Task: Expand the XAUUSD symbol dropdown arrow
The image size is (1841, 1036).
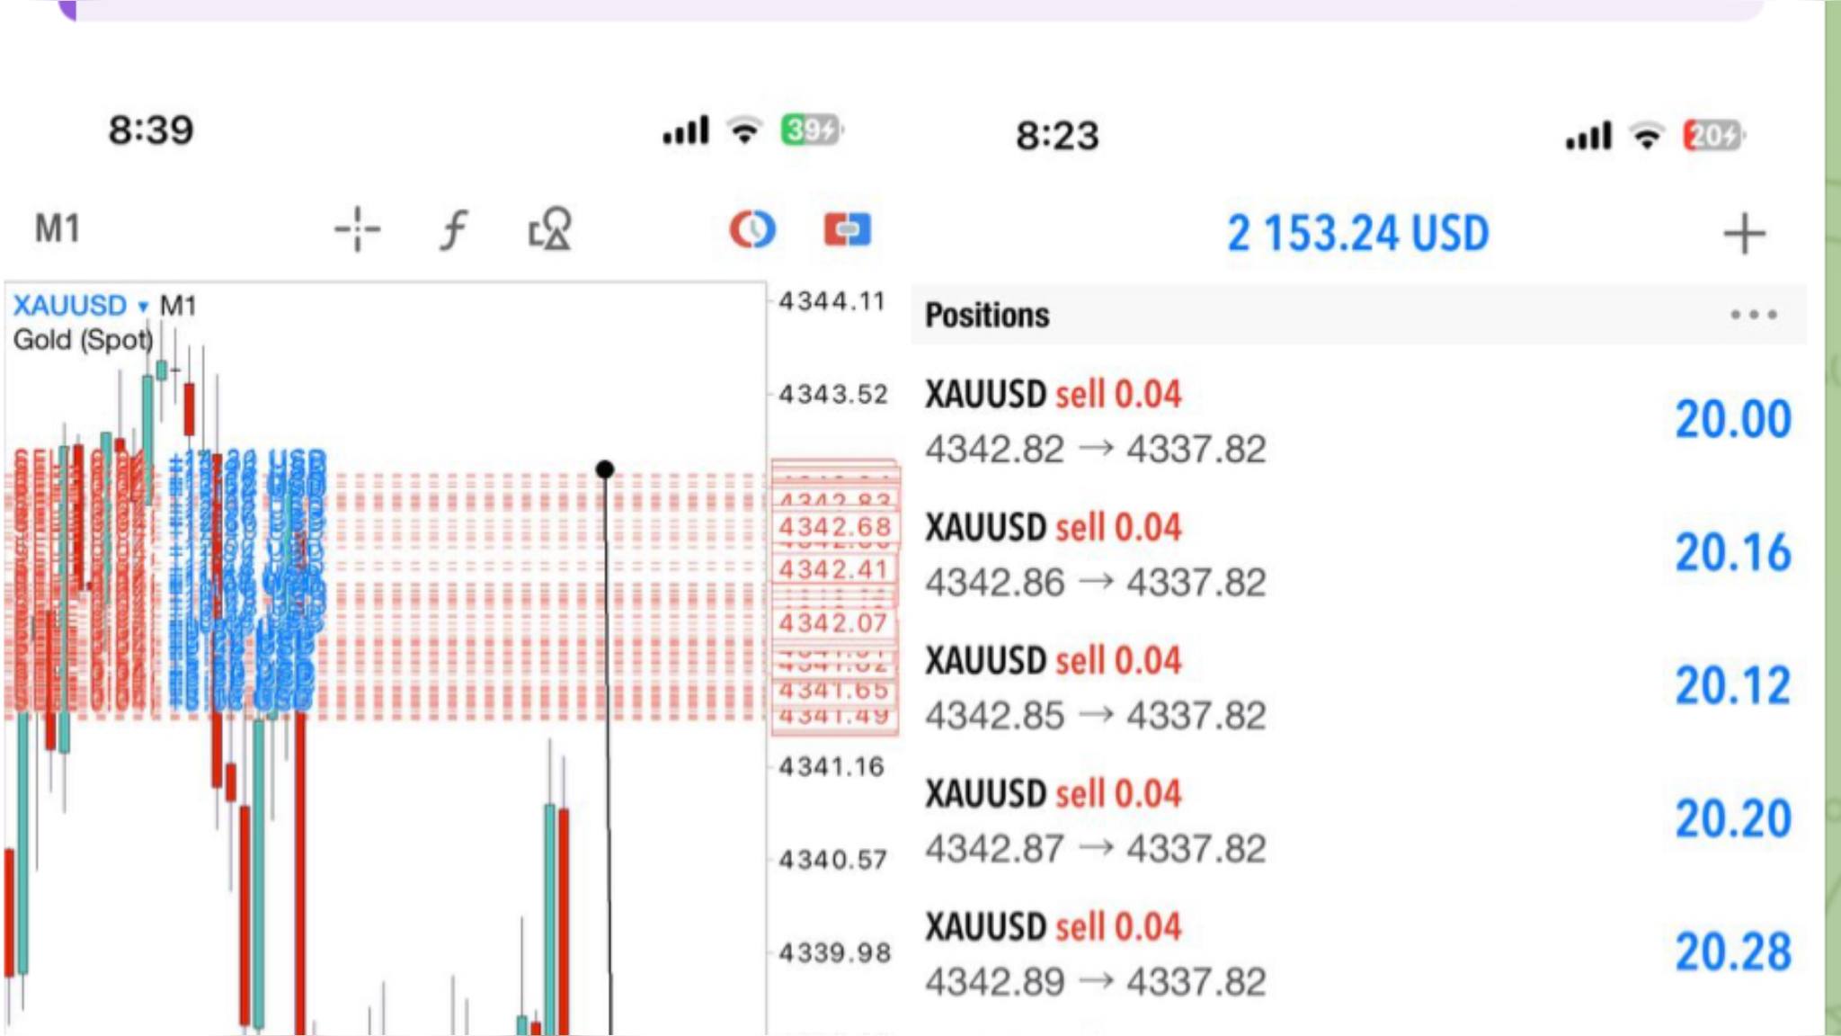Action: (143, 307)
